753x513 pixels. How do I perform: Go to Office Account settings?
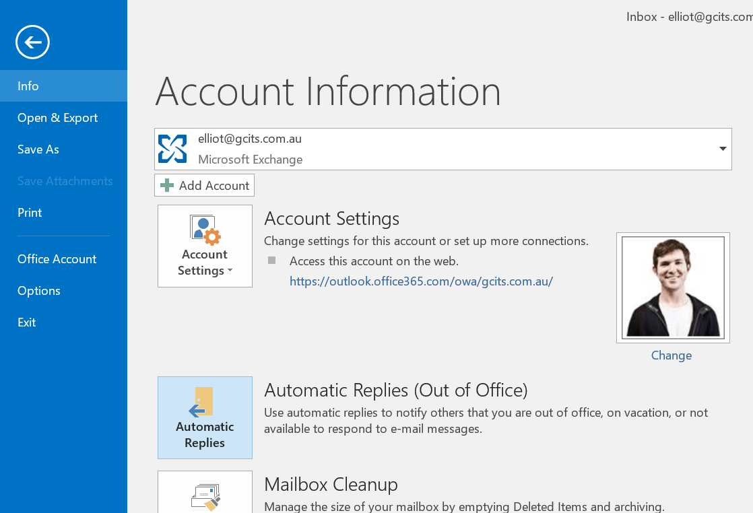pyautogui.click(x=57, y=259)
